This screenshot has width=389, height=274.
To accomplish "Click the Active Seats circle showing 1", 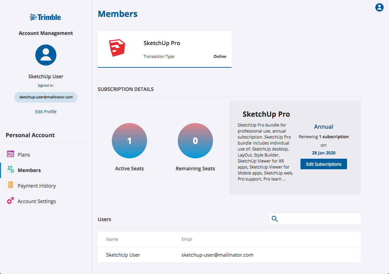I will point(129,141).
